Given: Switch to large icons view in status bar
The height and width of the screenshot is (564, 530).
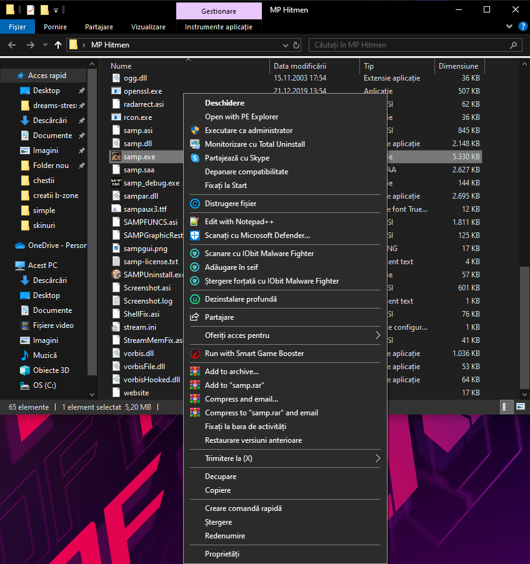Looking at the screenshot, I should pos(521,407).
